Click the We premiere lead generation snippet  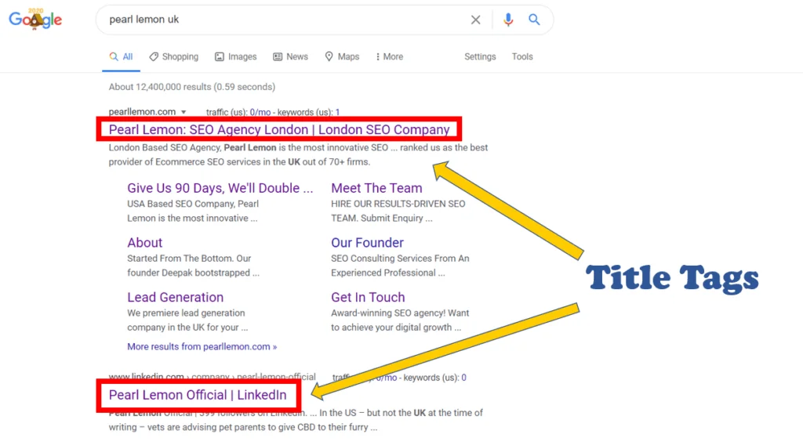click(x=187, y=320)
